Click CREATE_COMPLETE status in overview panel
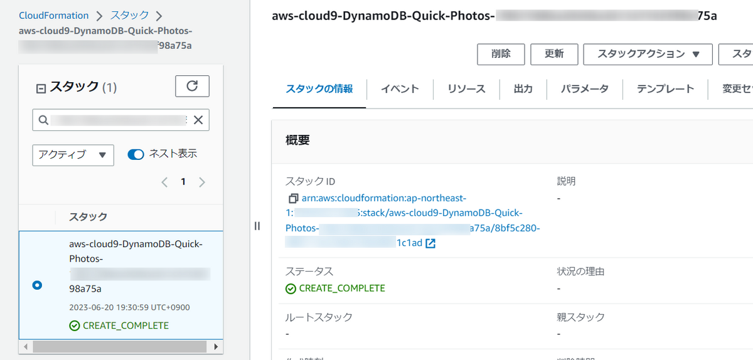The width and height of the screenshot is (753, 360). tap(335, 289)
